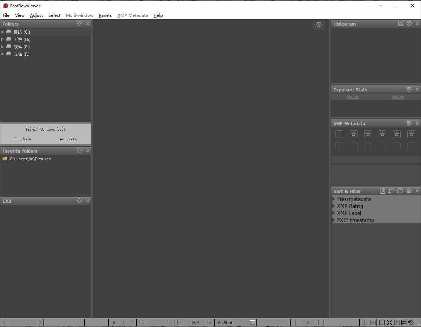Click the zoom-in magnifier on the status bar

tap(169, 322)
